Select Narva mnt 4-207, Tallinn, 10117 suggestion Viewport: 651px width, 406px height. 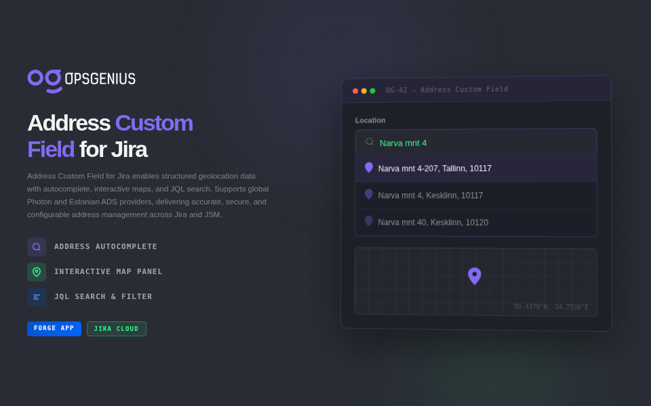(x=476, y=168)
